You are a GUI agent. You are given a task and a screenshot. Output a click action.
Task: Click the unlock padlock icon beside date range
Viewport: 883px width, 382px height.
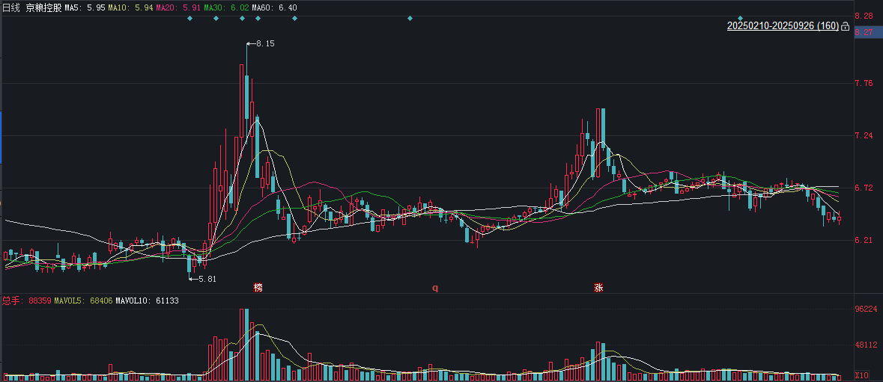(845, 26)
